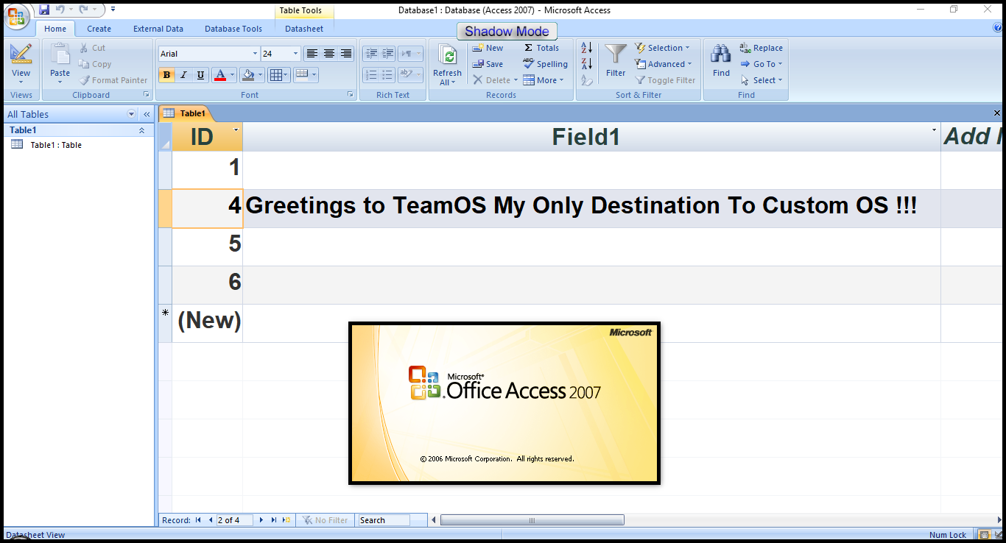Click the Paste clipboard icon
This screenshot has width=1006, height=543.
[60, 55]
